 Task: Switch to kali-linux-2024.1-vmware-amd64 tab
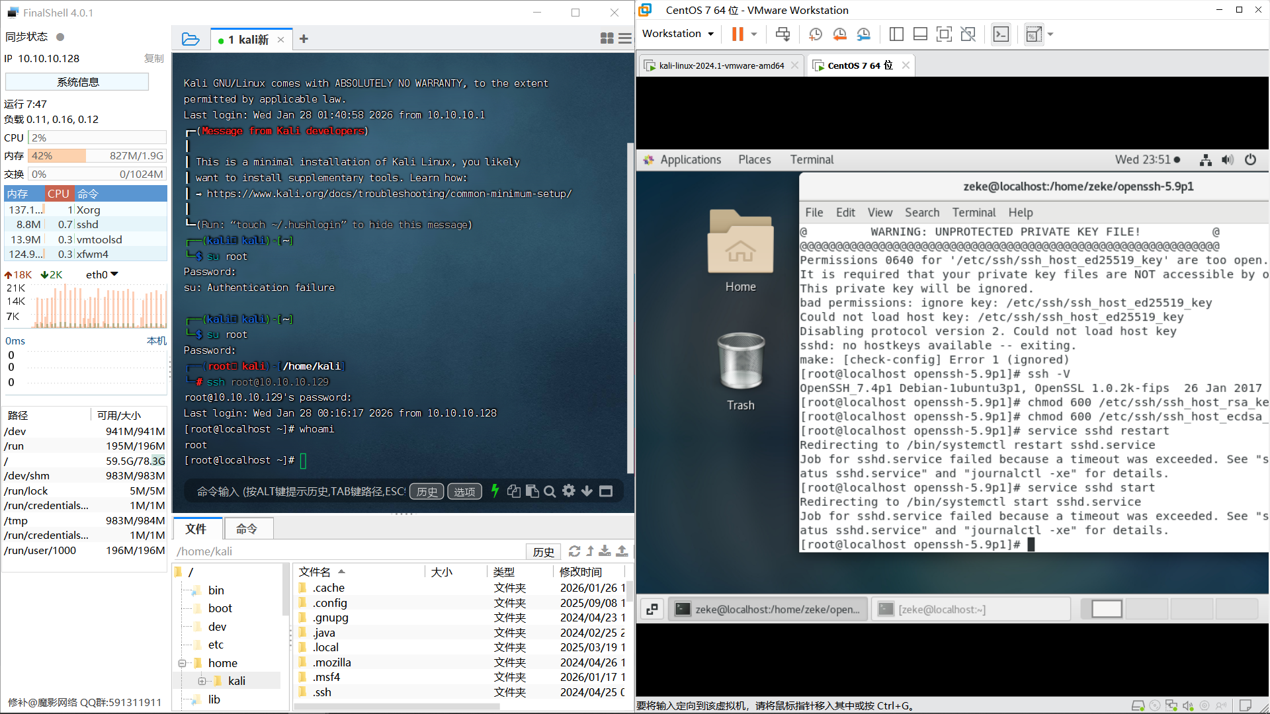pyautogui.click(x=721, y=65)
